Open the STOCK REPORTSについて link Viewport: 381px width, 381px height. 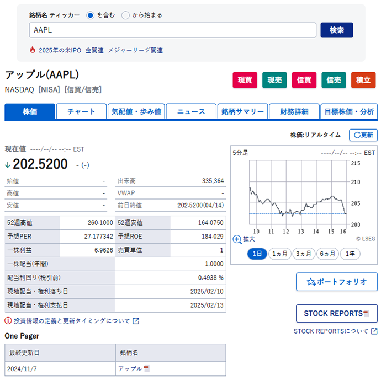331,331
